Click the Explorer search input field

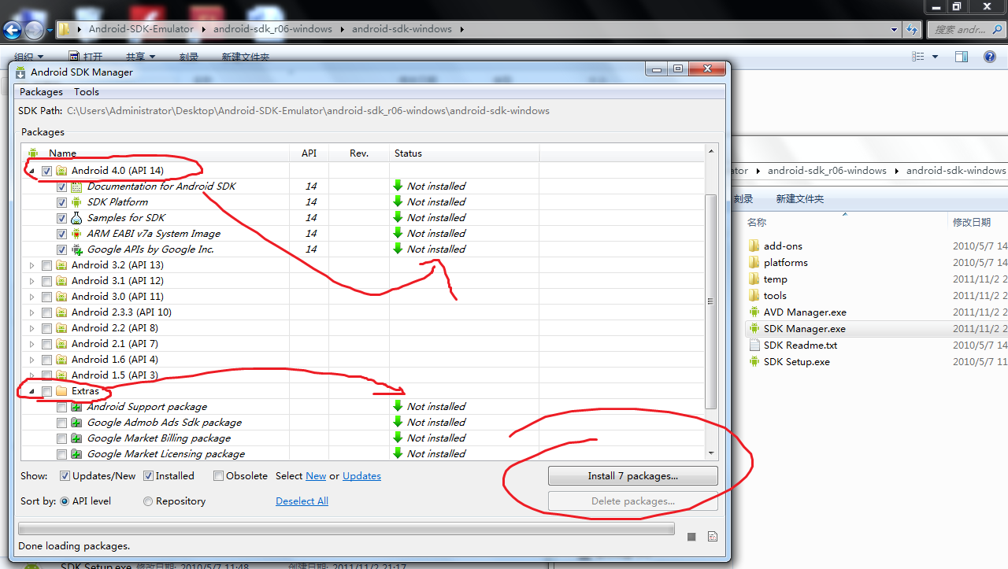(966, 29)
